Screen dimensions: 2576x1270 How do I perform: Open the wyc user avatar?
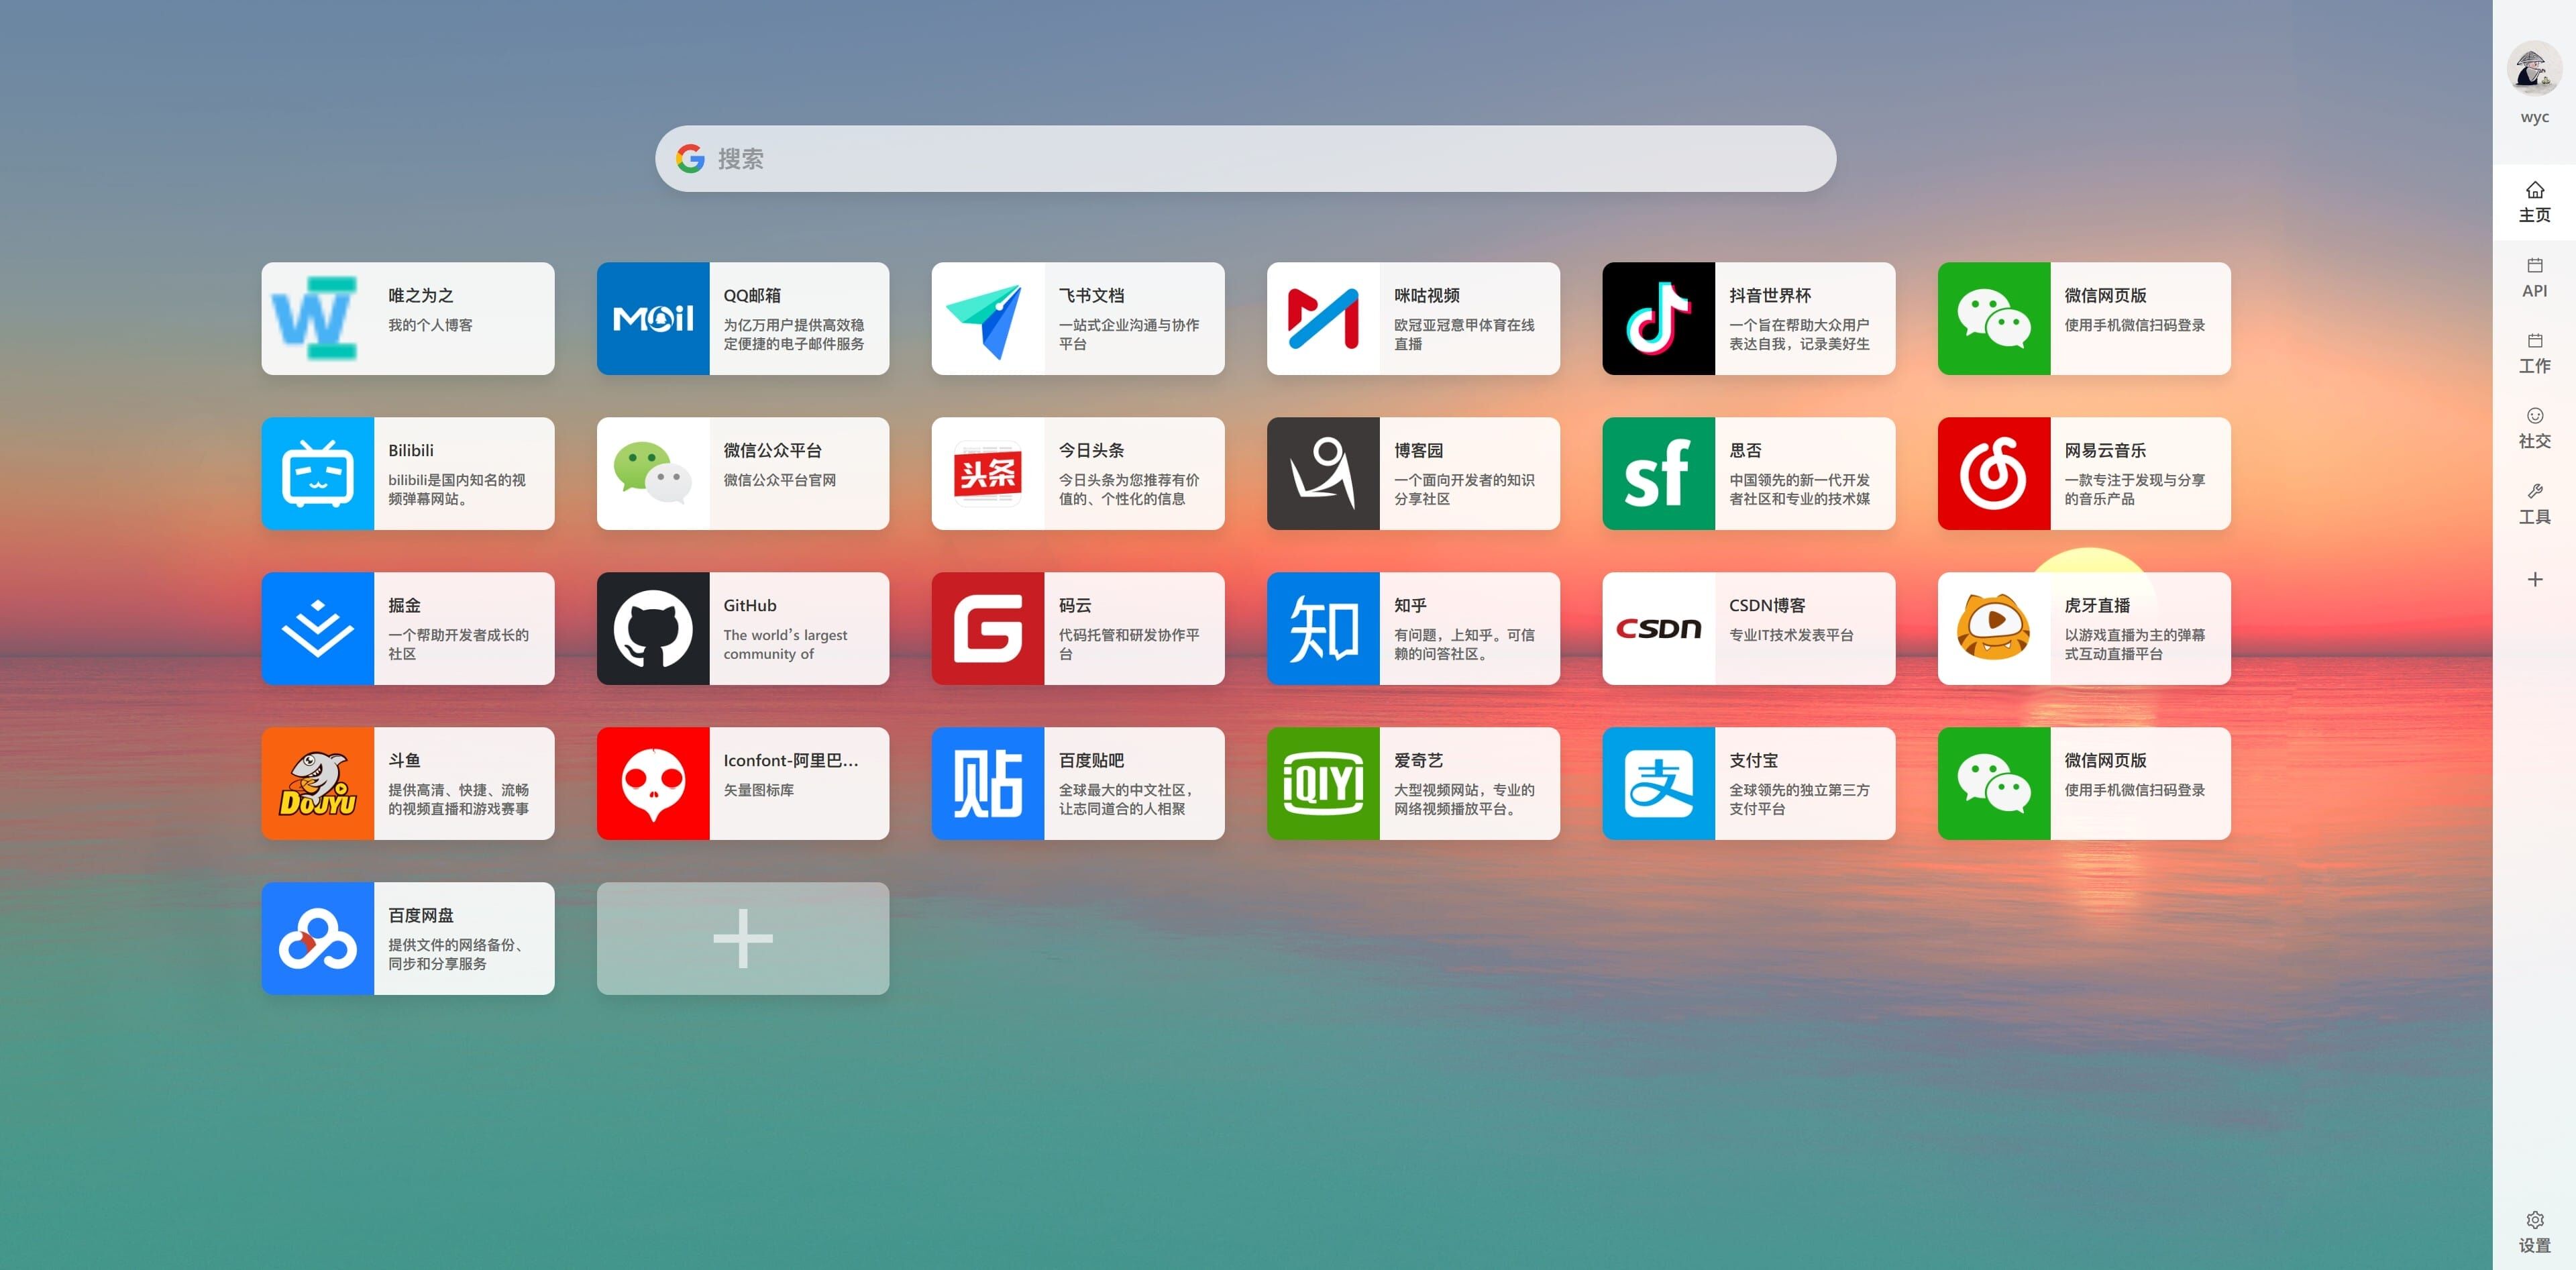pos(2533,71)
